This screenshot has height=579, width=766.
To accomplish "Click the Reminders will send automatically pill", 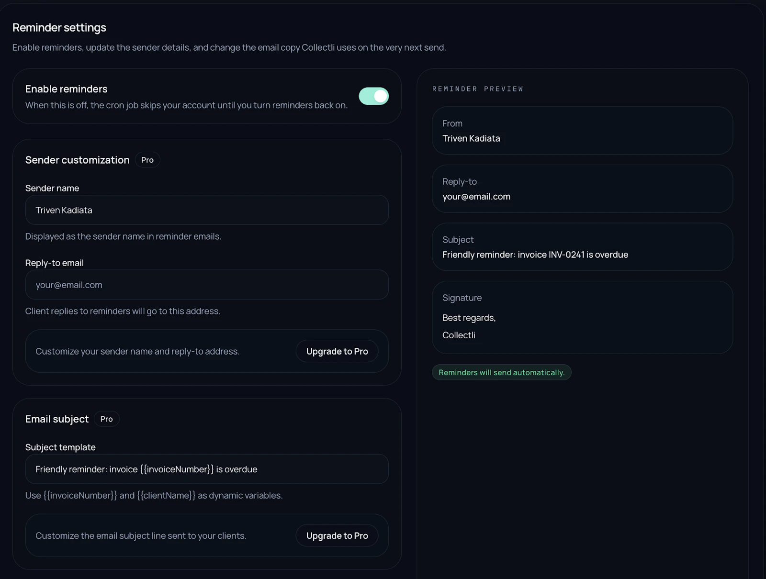I will pos(501,372).
